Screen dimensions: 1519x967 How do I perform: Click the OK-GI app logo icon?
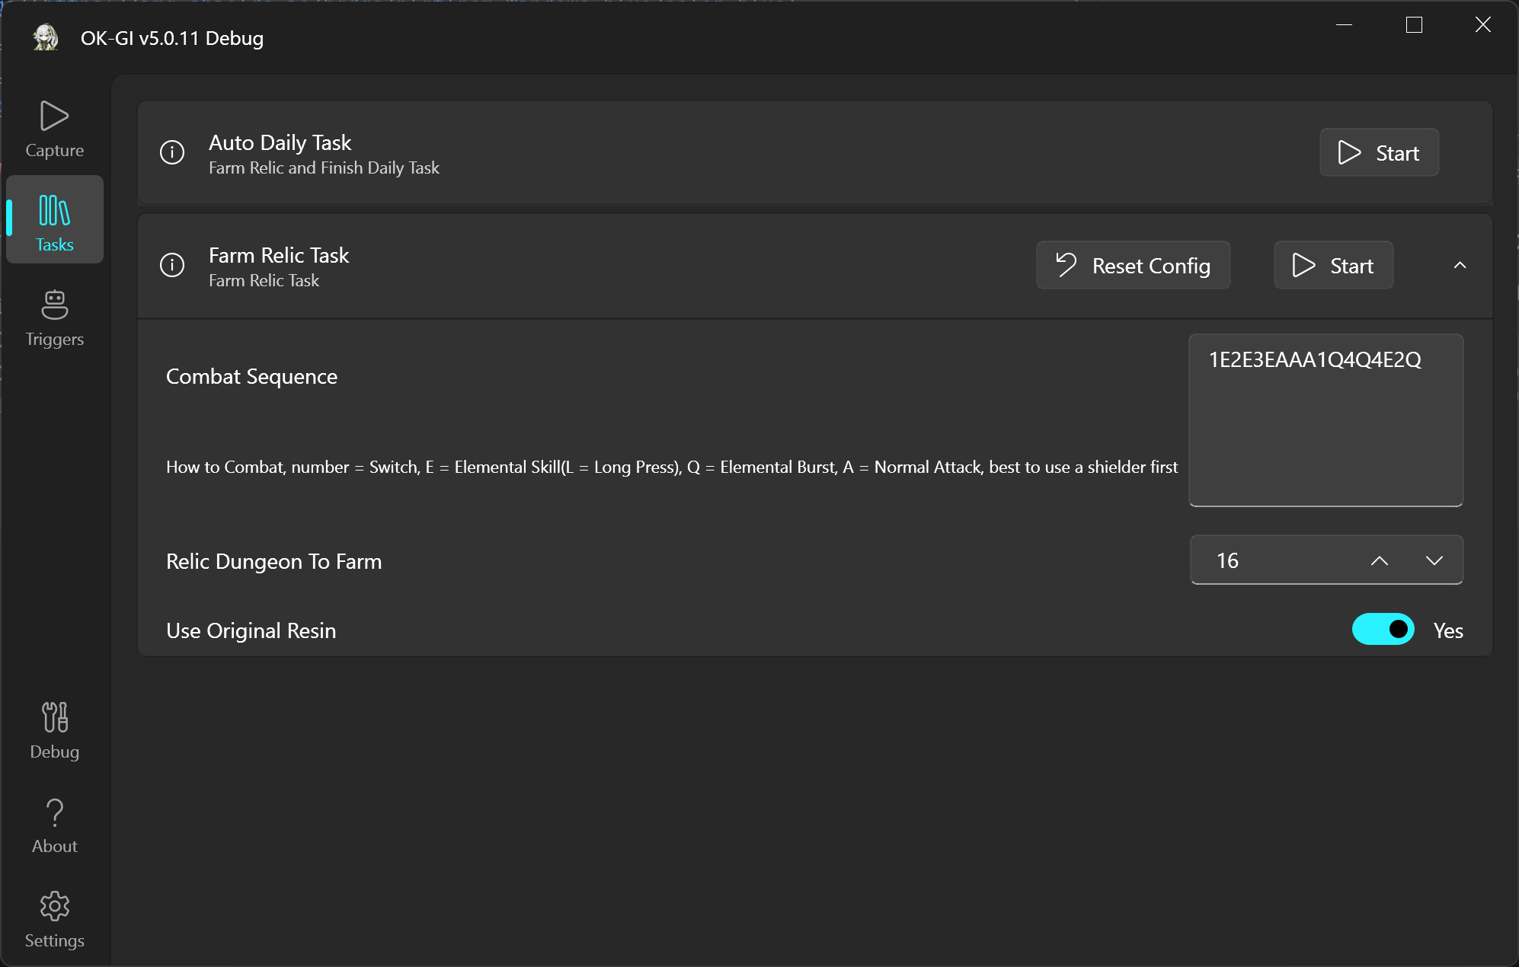[46, 37]
